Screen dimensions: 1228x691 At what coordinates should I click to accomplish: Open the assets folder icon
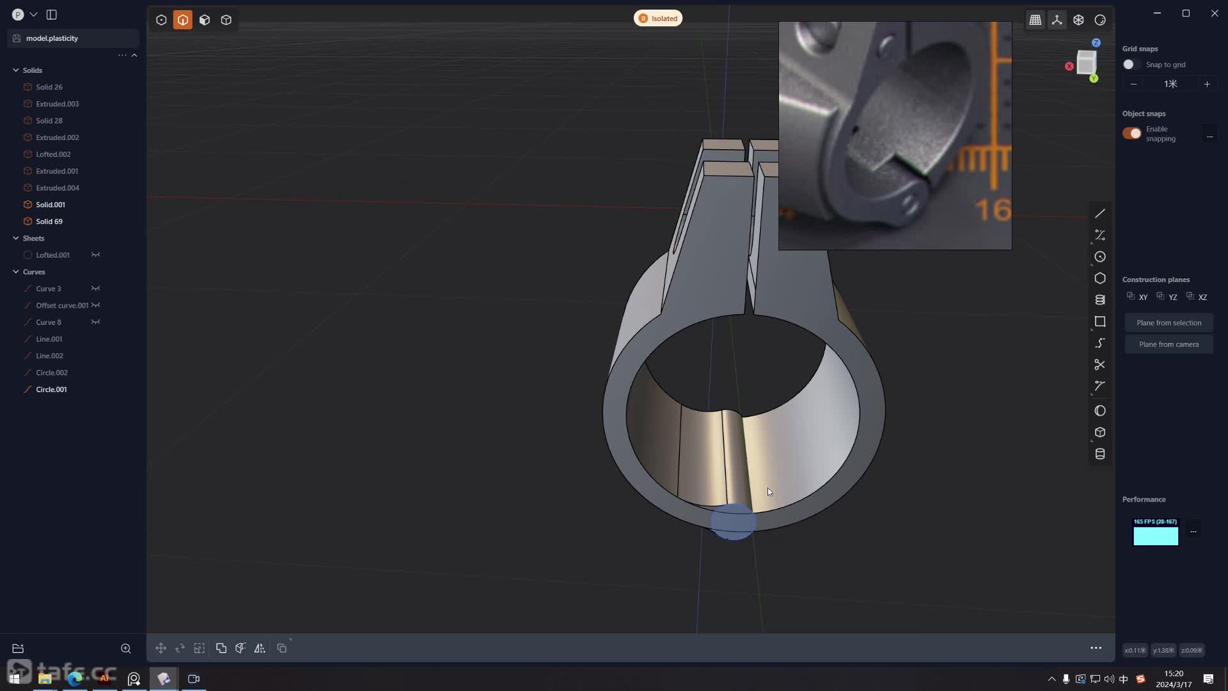pyautogui.click(x=18, y=648)
